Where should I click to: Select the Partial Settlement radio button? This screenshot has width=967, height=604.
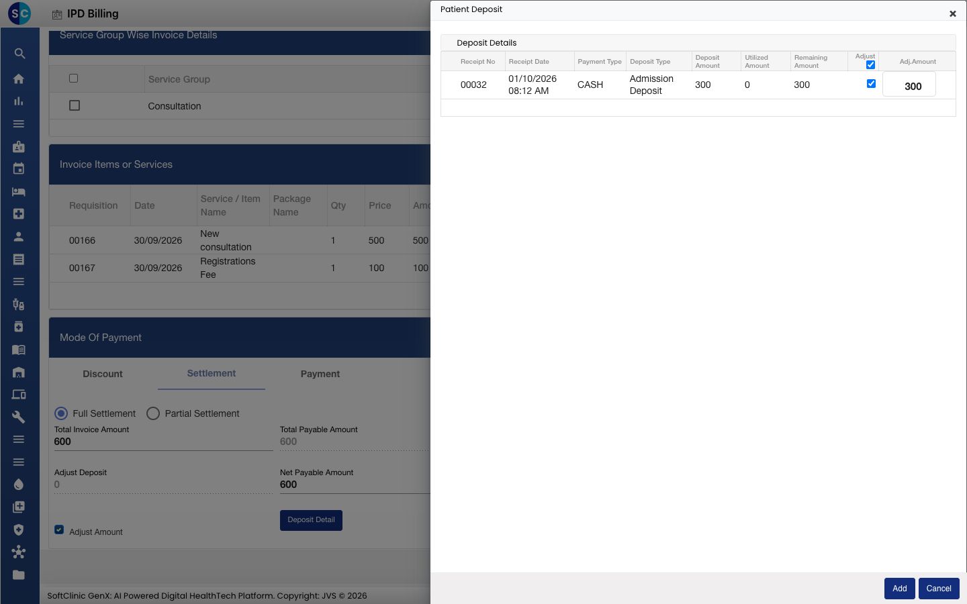tap(153, 413)
